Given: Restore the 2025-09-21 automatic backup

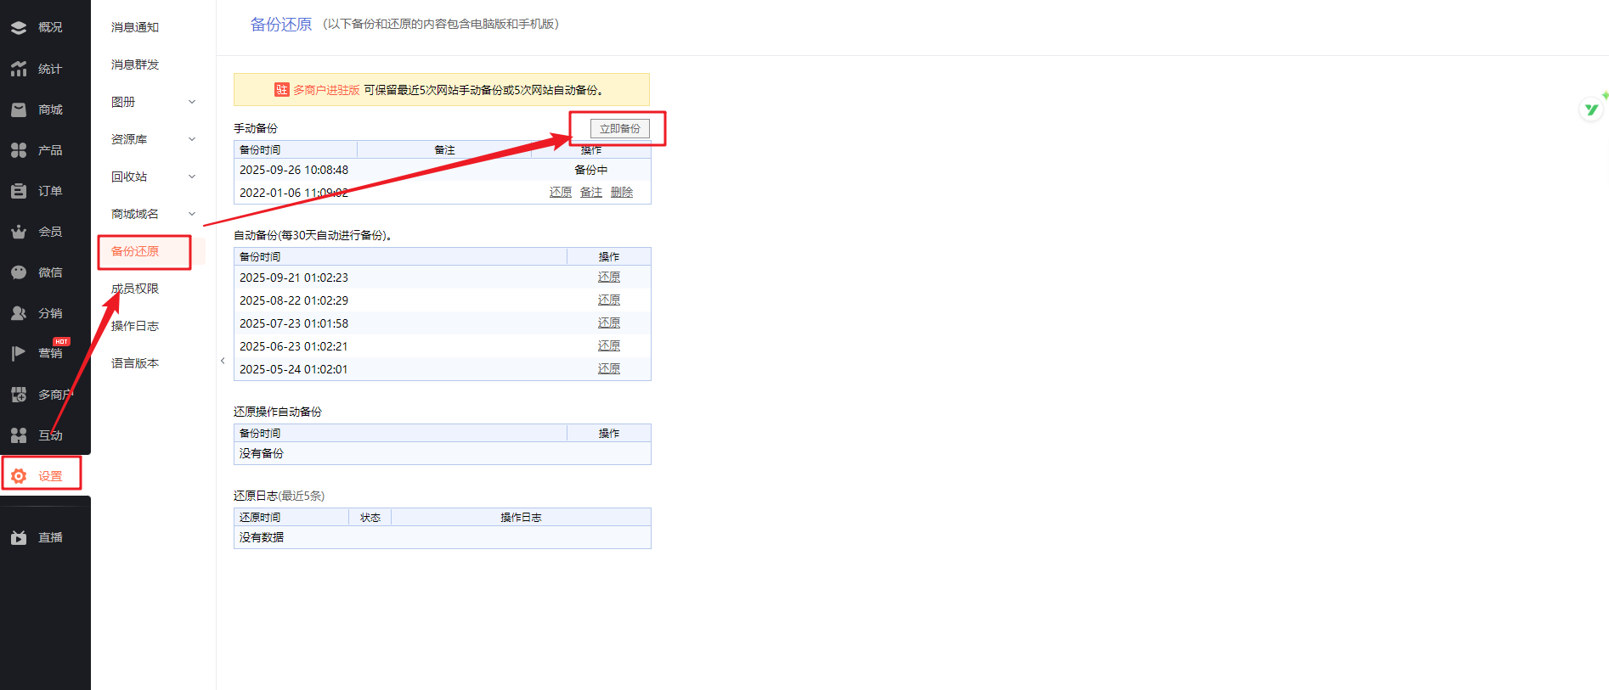Looking at the screenshot, I should [x=609, y=278].
